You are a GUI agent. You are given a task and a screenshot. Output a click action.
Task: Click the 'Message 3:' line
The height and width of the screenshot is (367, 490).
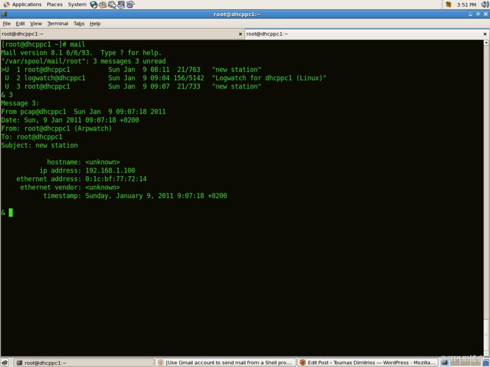pyautogui.click(x=20, y=103)
